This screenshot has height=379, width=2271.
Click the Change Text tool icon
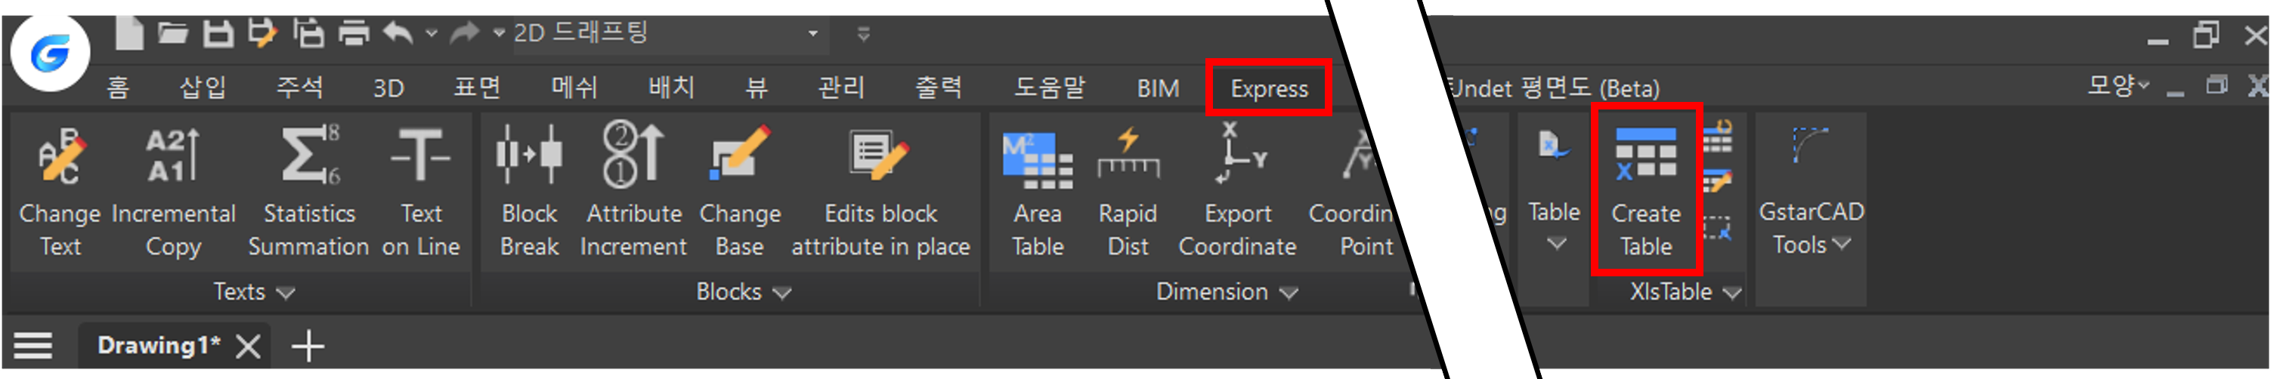[x=60, y=157]
